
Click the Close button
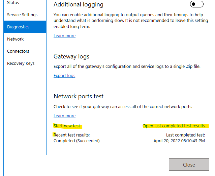pos(189,165)
